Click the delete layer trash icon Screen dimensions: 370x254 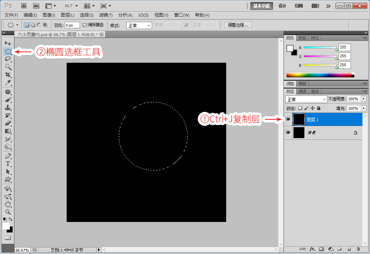point(358,249)
